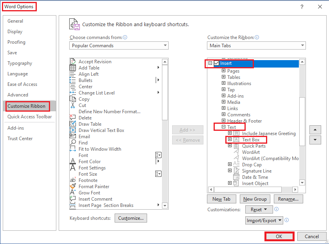
Task: Click the Center alignment icon
Action: coord(73,87)
